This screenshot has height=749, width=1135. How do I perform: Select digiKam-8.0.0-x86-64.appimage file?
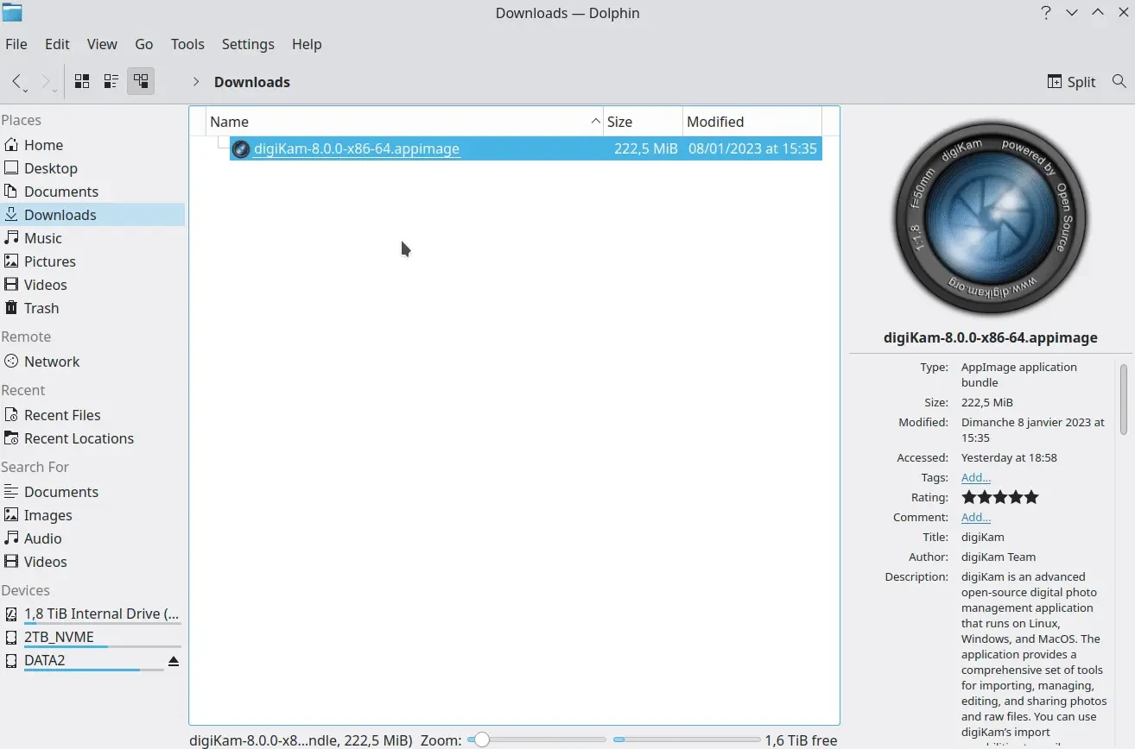[x=356, y=148]
